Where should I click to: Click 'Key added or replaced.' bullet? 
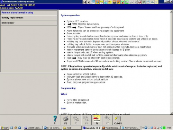78,100
